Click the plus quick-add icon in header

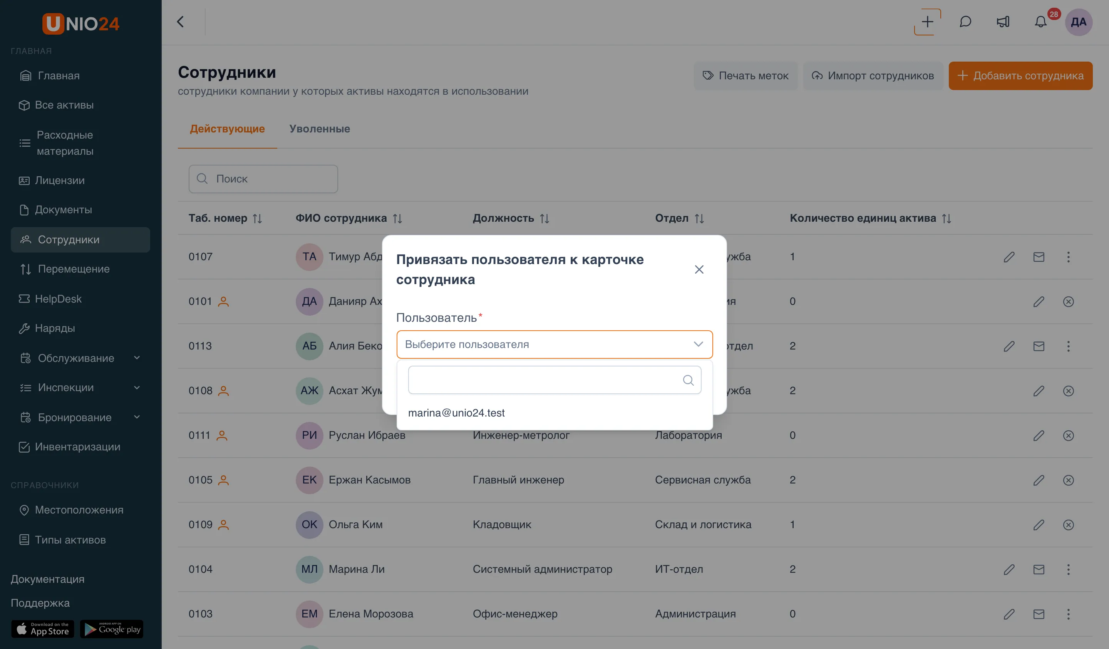tap(927, 22)
